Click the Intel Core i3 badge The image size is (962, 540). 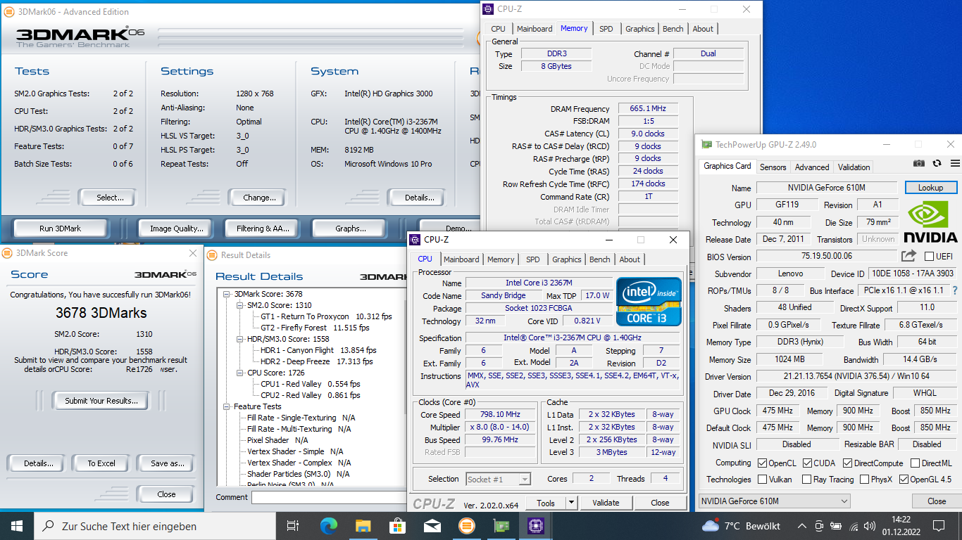coord(649,302)
